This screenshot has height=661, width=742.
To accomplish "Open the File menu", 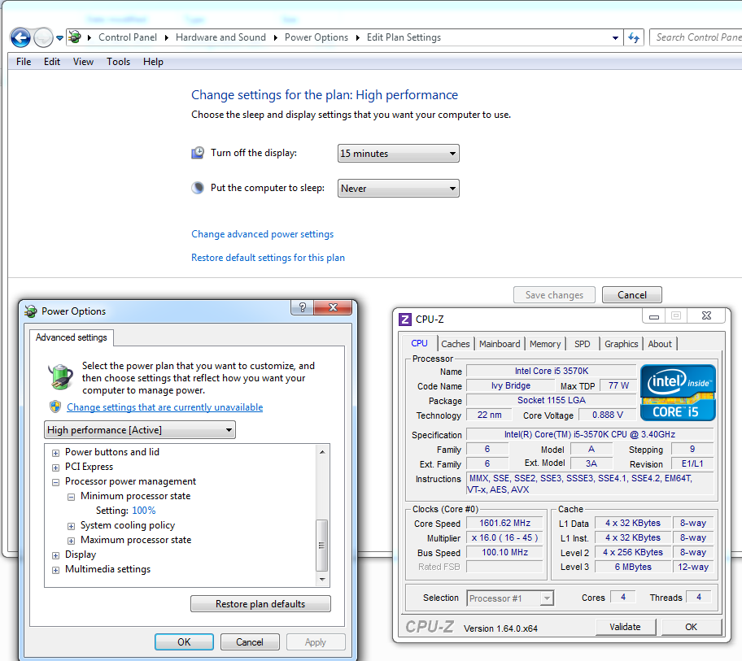I will (x=23, y=62).
